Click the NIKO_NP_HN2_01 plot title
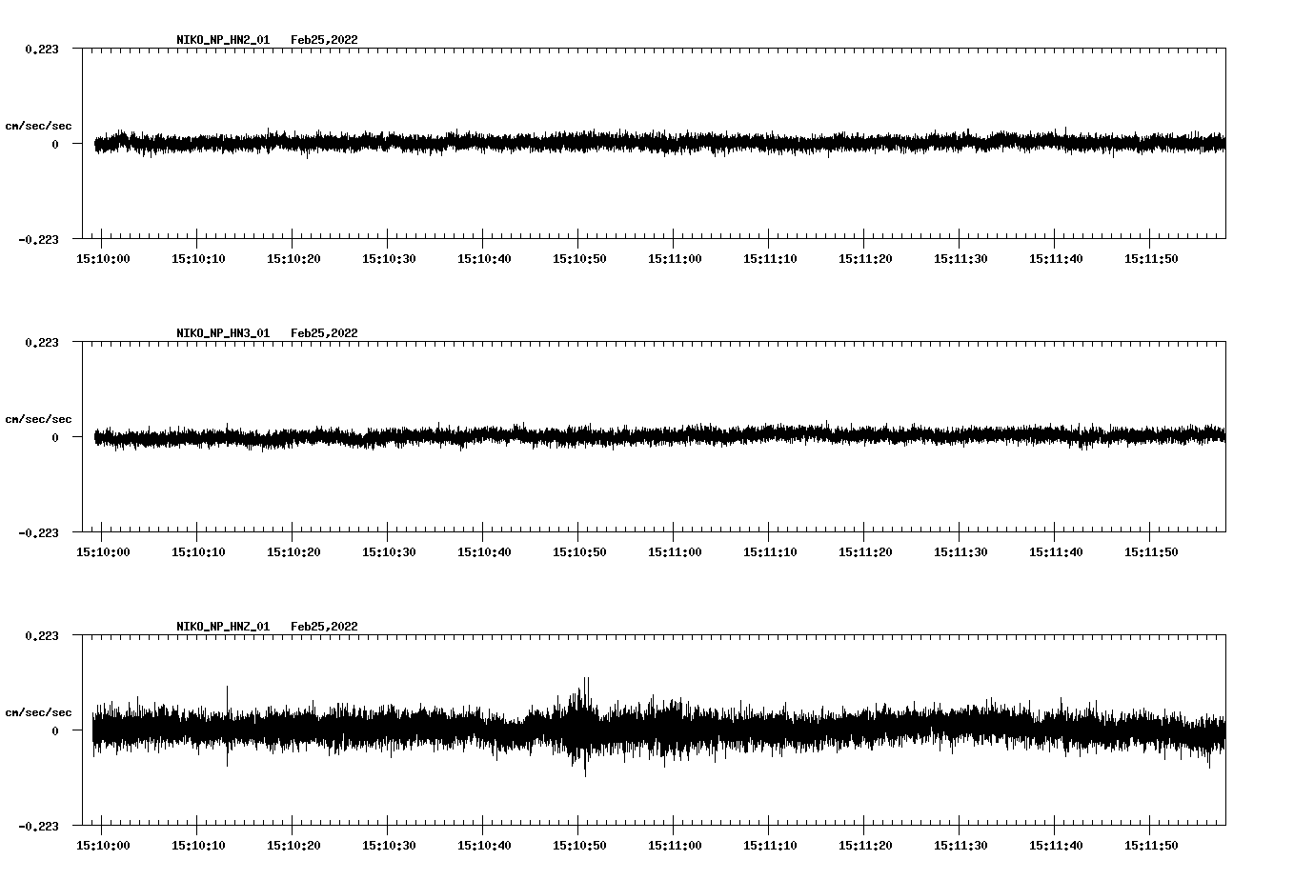Viewport: 1294px width, 880px height. tap(223, 40)
